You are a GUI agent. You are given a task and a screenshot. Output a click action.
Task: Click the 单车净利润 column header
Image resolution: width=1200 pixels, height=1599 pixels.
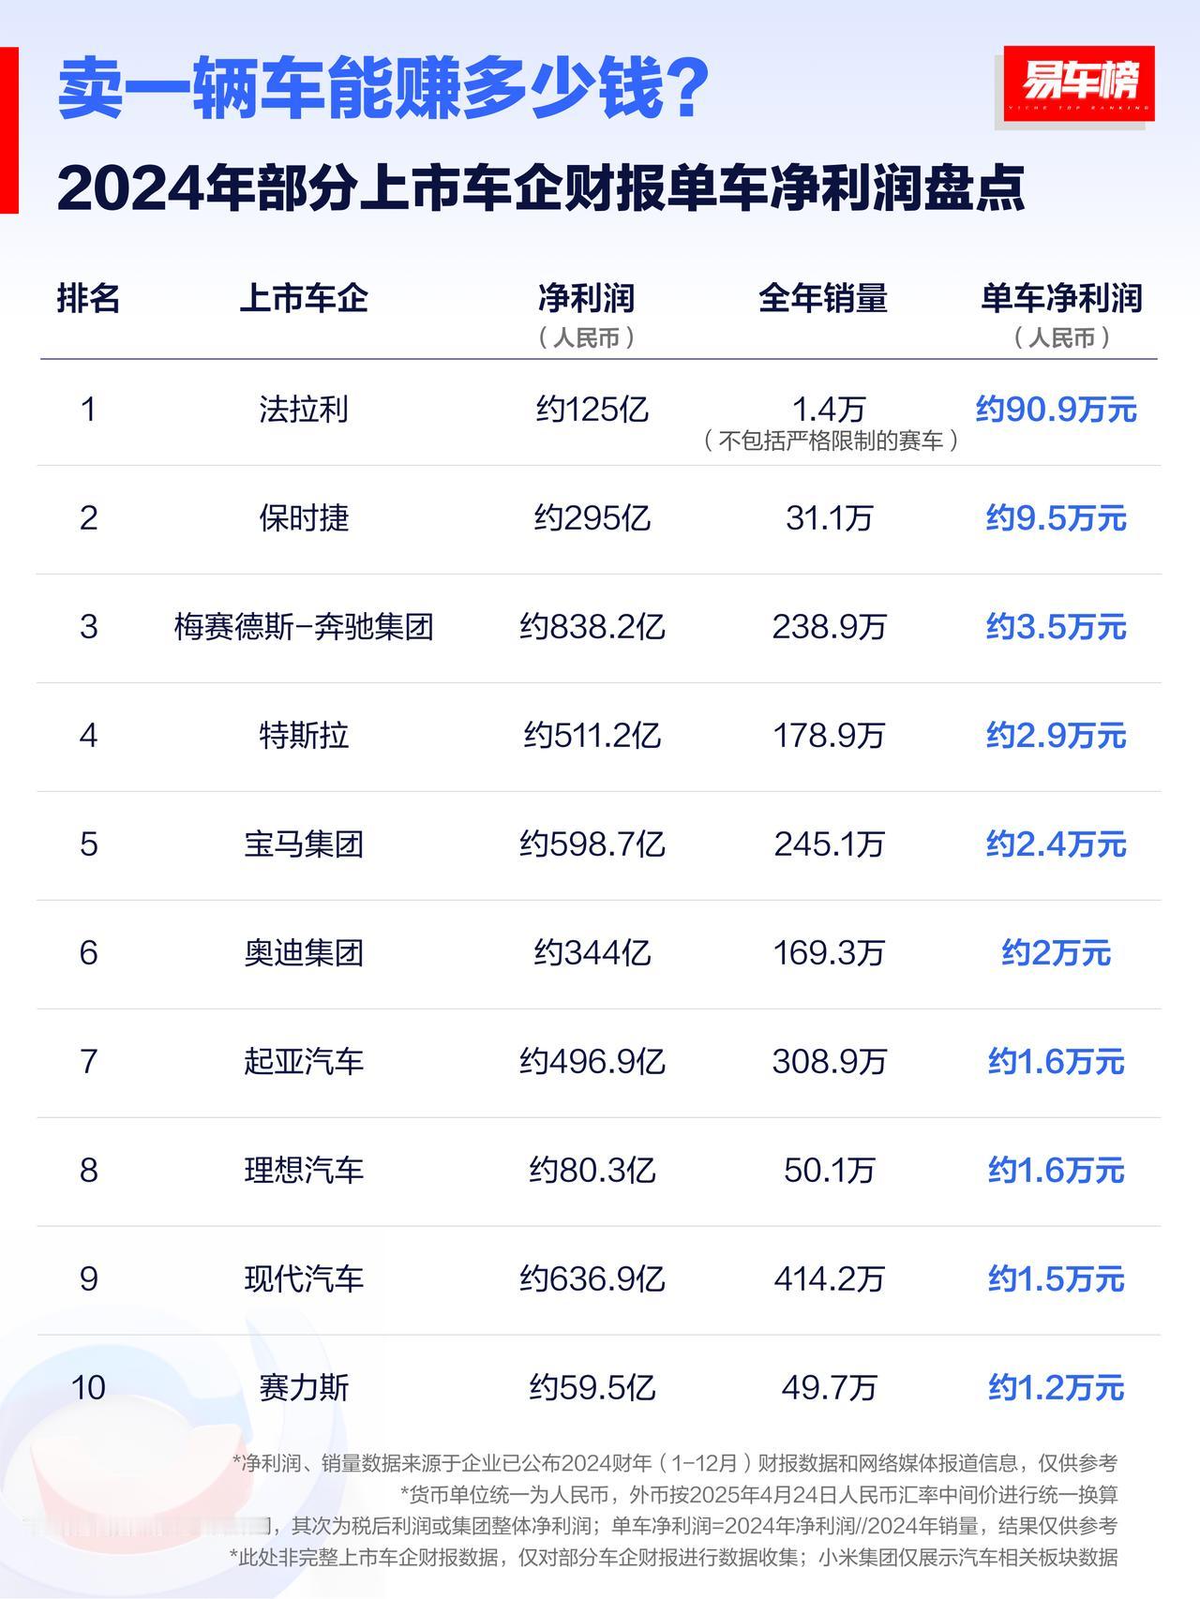pos(1060,299)
